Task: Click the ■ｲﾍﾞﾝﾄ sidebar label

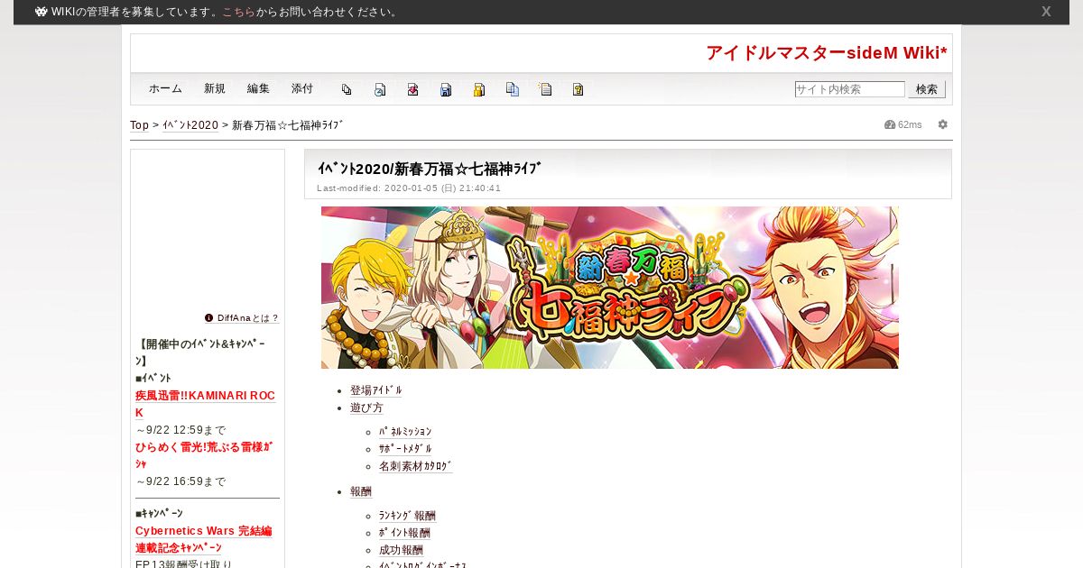Action: click(153, 378)
